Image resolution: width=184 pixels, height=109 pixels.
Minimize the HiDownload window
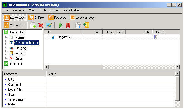click(x=169, y=5)
